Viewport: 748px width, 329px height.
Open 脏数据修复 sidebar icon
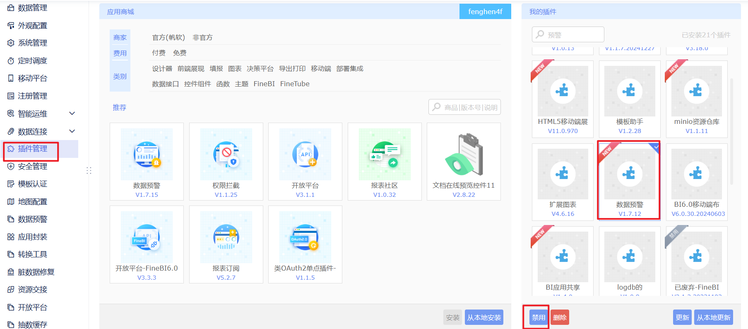point(11,272)
